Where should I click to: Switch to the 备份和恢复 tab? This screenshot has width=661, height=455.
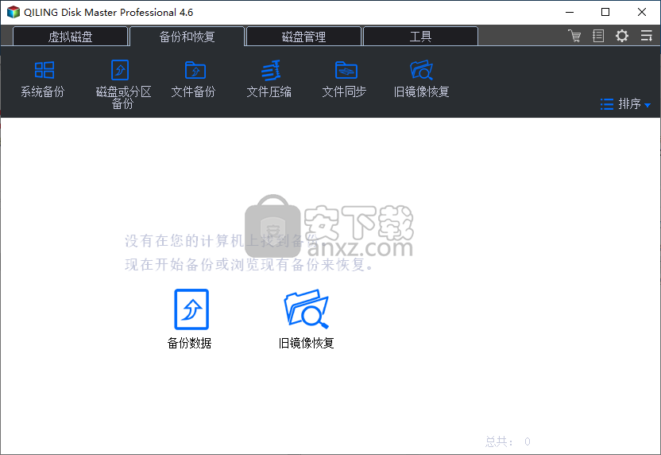[x=187, y=37]
